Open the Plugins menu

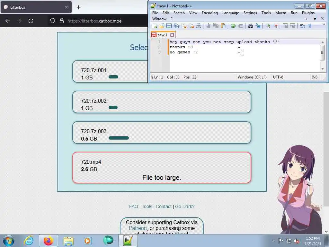tap(308, 13)
